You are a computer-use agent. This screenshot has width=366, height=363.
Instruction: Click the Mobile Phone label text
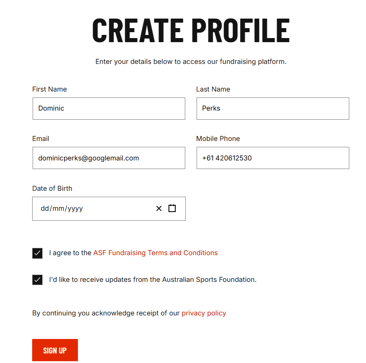pos(218,139)
